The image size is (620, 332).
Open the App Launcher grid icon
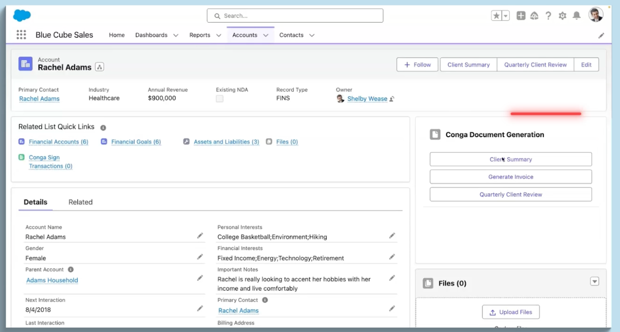click(21, 35)
